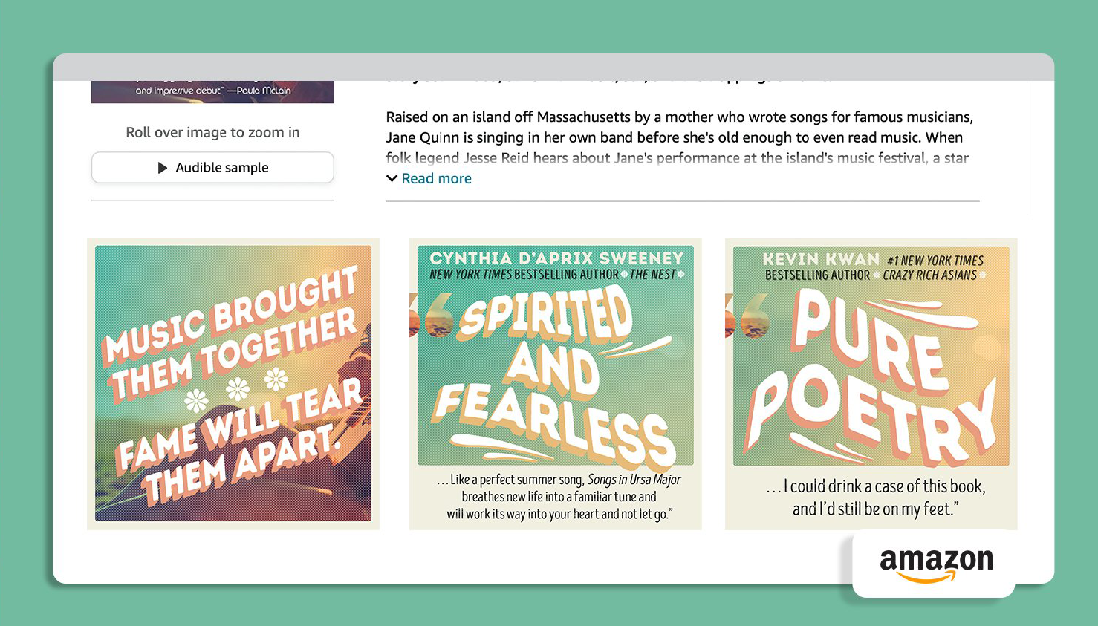The height and width of the screenshot is (626, 1098).
Task: Click the Kevin Kwan name heading
Action: pyautogui.click(x=821, y=259)
